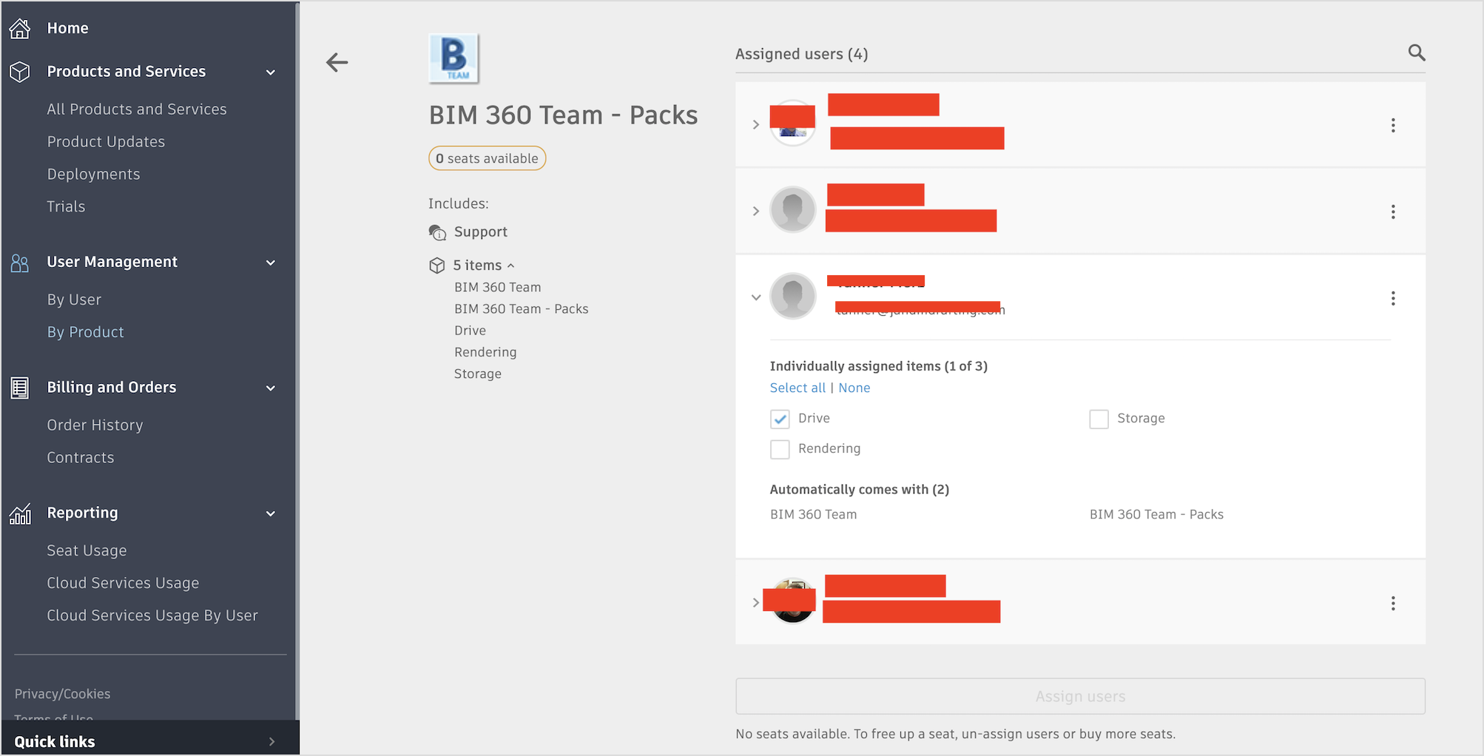Collapse the Products and Services section
This screenshot has width=1484, height=756.
tap(271, 72)
